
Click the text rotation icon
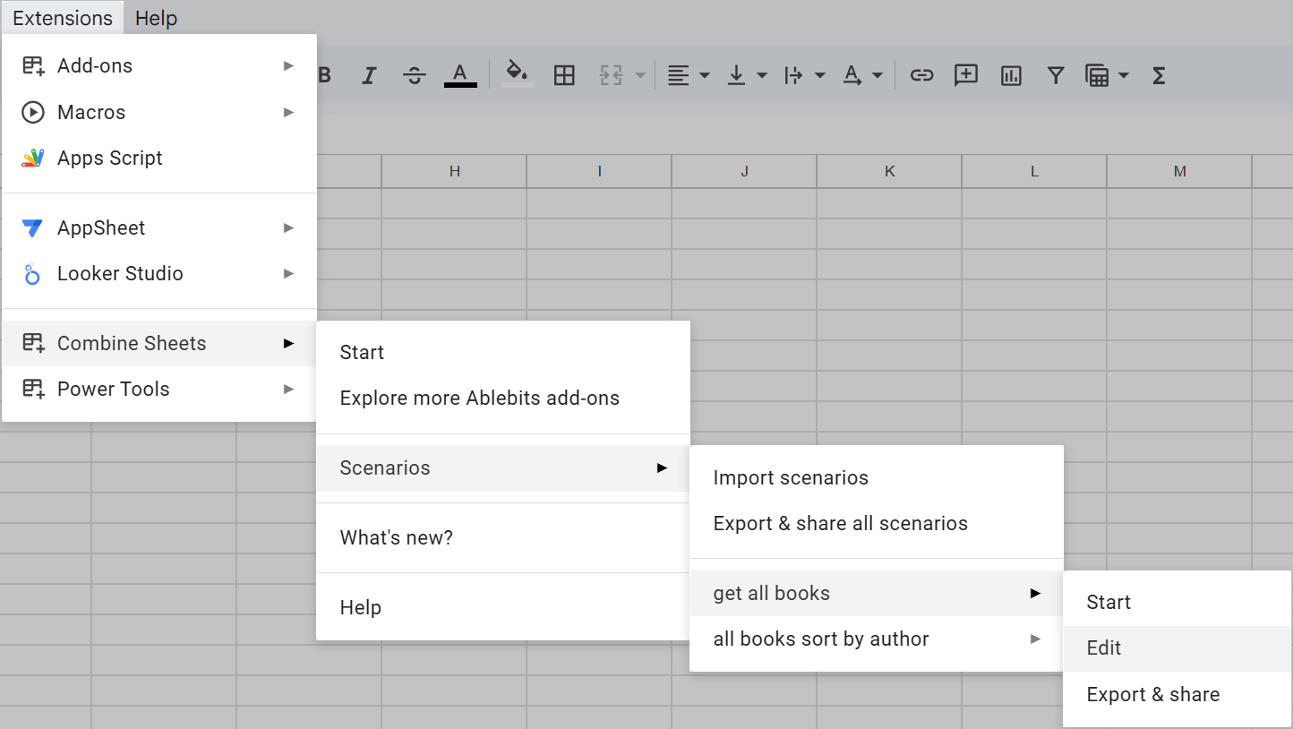[852, 76]
